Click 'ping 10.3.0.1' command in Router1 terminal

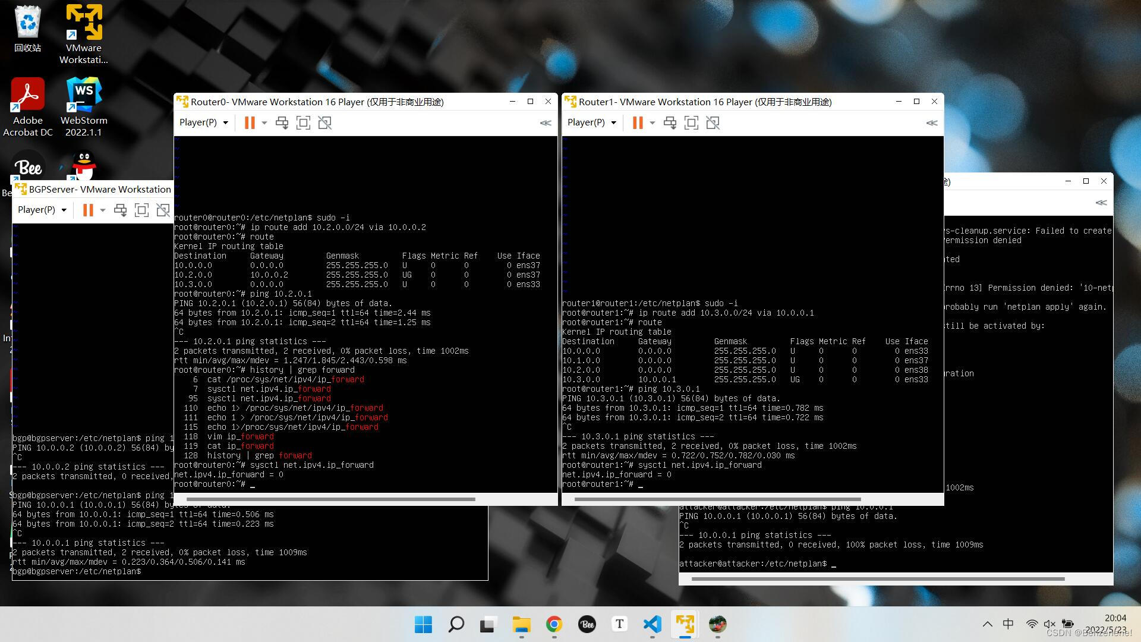tap(669, 389)
